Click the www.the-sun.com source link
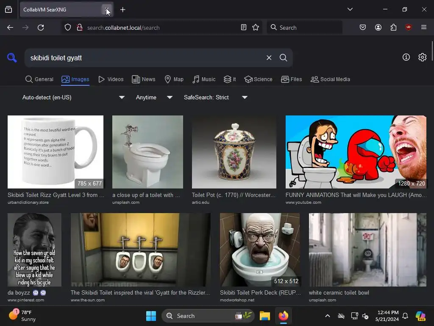 tap(88, 300)
